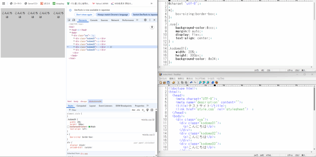Show more DevTools tabs via chevron
The height and width of the screenshot is (157, 316).
(x=137, y=20)
